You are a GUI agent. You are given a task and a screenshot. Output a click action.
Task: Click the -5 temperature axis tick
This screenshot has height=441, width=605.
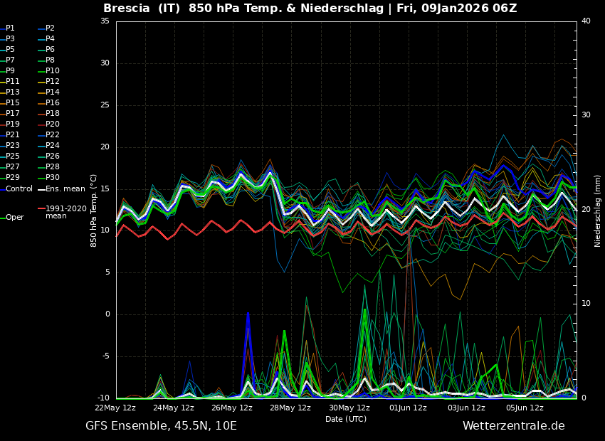105,356
